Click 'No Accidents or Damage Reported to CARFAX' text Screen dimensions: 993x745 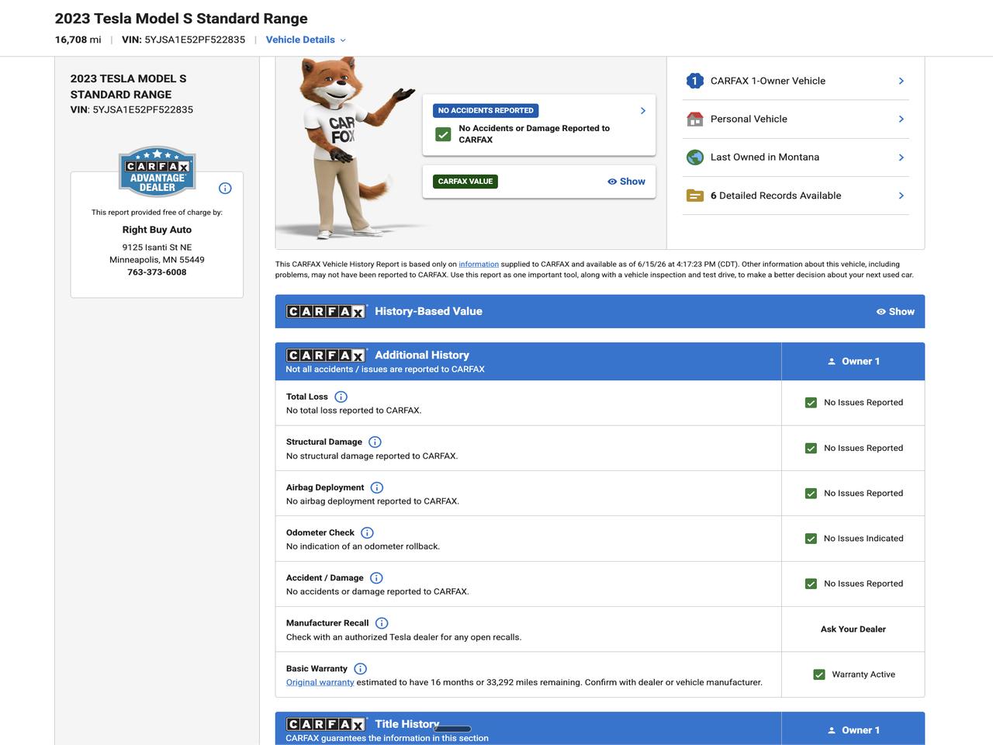click(x=534, y=134)
